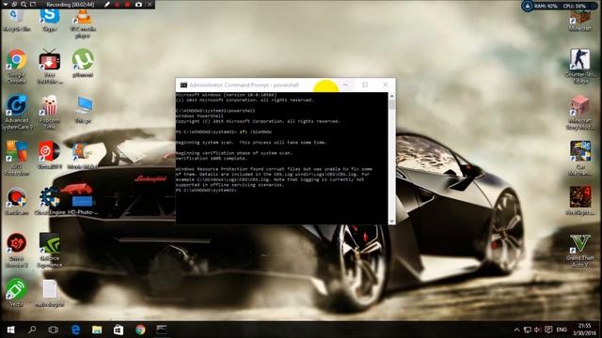Viewport: 602px width, 338px height.
Task: Take a screenshot with camera icon
Action: (138, 5)
